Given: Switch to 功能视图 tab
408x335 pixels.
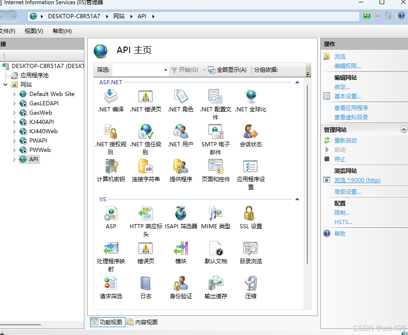Looking at the screenshot, I should (x=107, y=322).
